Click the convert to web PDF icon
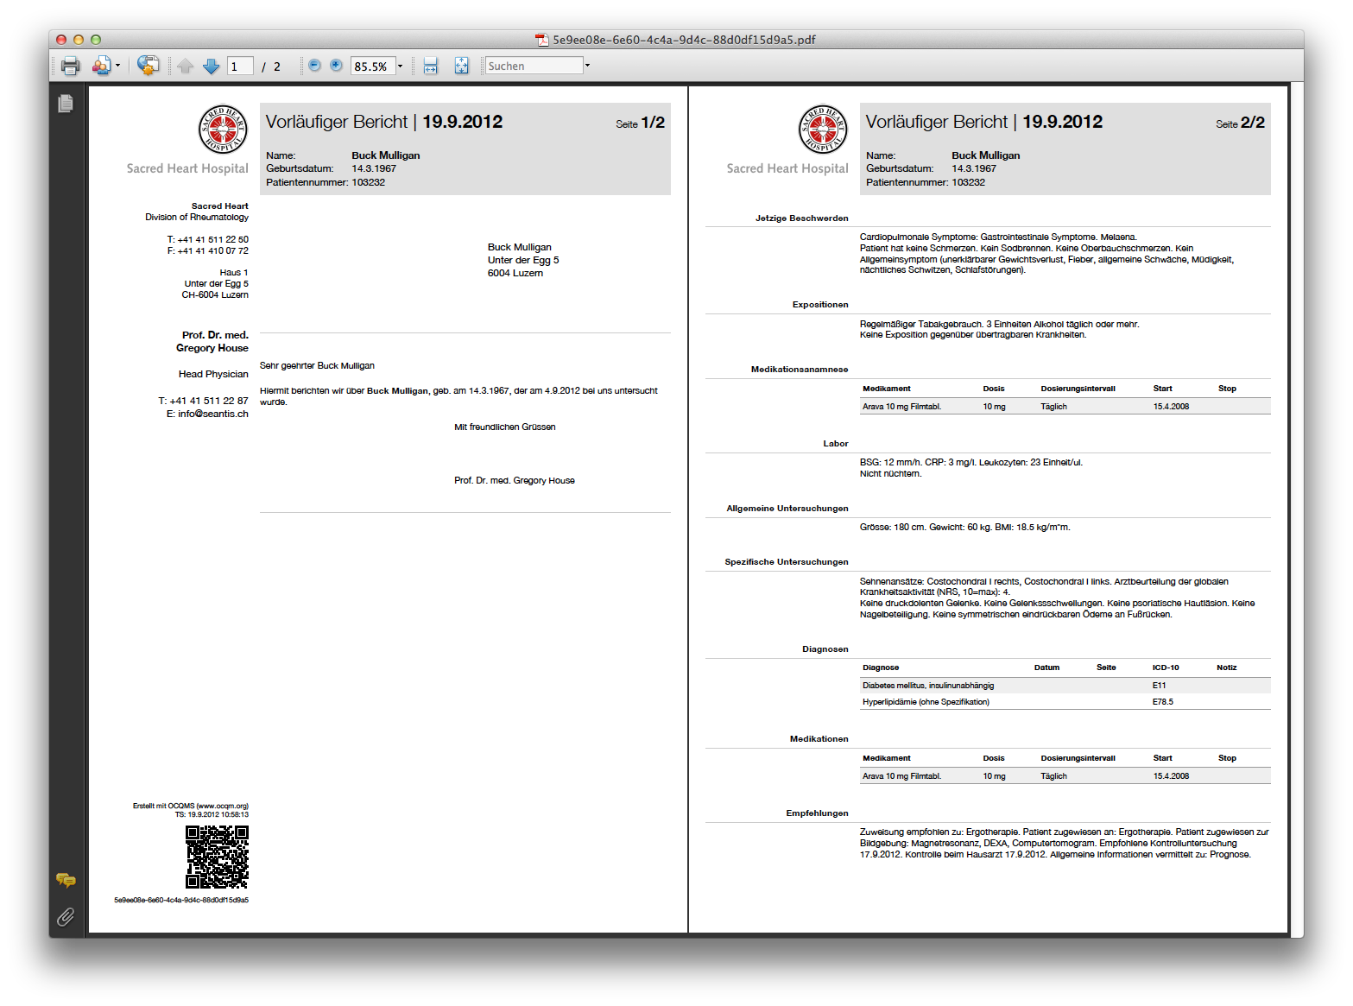The image size is (1353, 1006). 149,66
